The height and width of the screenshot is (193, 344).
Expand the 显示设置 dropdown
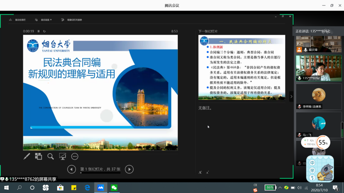tap(44, 20)
